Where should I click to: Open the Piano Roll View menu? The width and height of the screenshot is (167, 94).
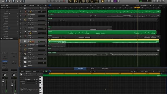point(35,71)
